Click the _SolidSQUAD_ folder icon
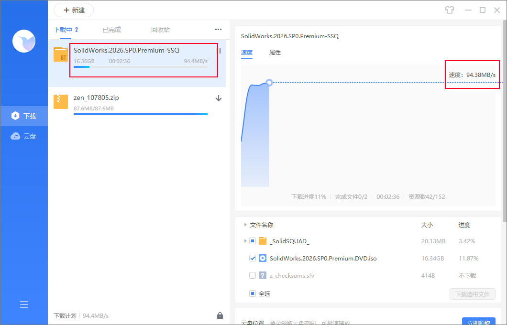507x325 pixels. [x=263, y=241]
